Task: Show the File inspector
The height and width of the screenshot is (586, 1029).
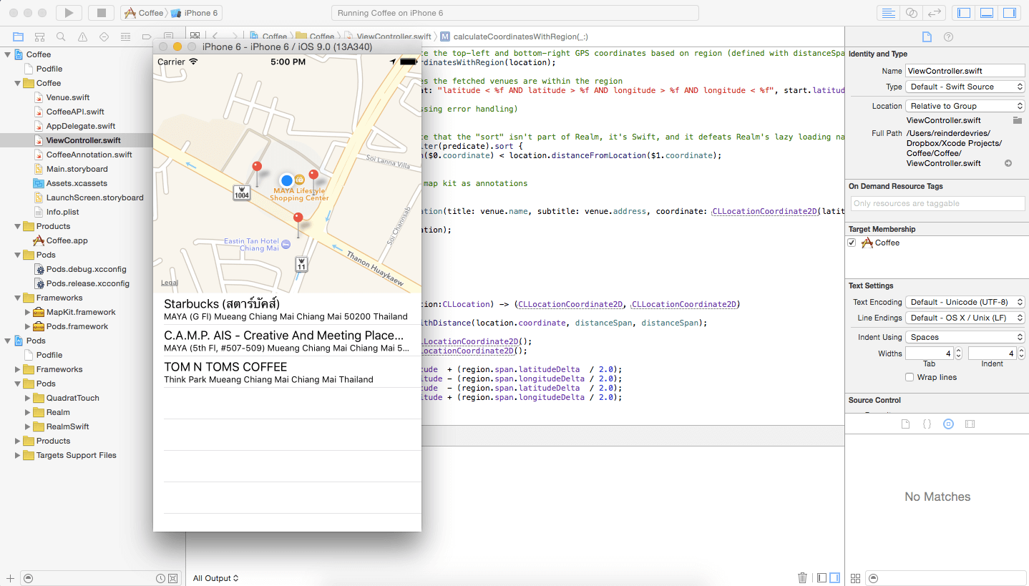Action: (926, 36)
